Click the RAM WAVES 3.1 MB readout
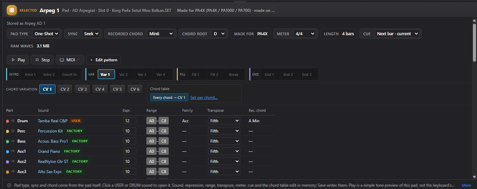 click(x=30, y=46)
